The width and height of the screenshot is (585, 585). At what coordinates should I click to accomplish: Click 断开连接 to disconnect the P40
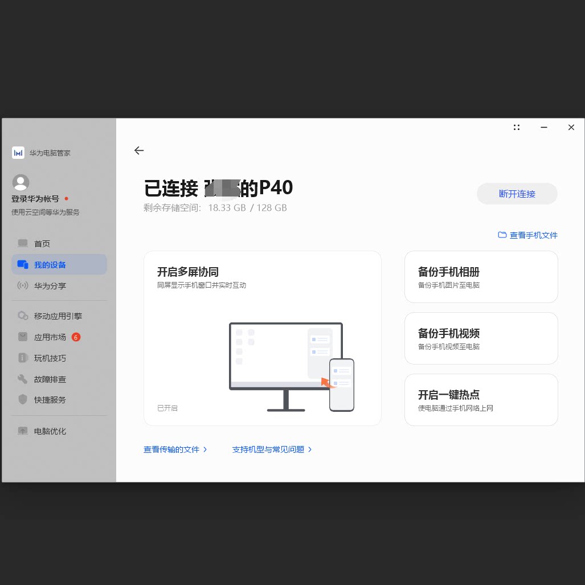[x=517, y=194]
